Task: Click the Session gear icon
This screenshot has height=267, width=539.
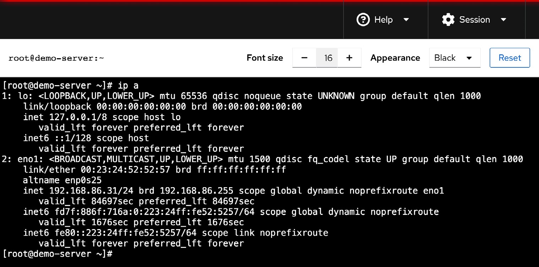Action: [448, 20]
